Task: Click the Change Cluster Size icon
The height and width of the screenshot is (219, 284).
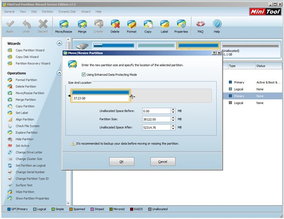Action: tap(10, 159)
